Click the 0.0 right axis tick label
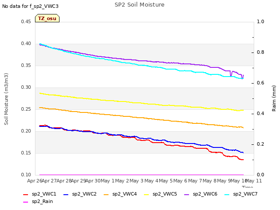280x210 pixels. [x=260, y=175]
